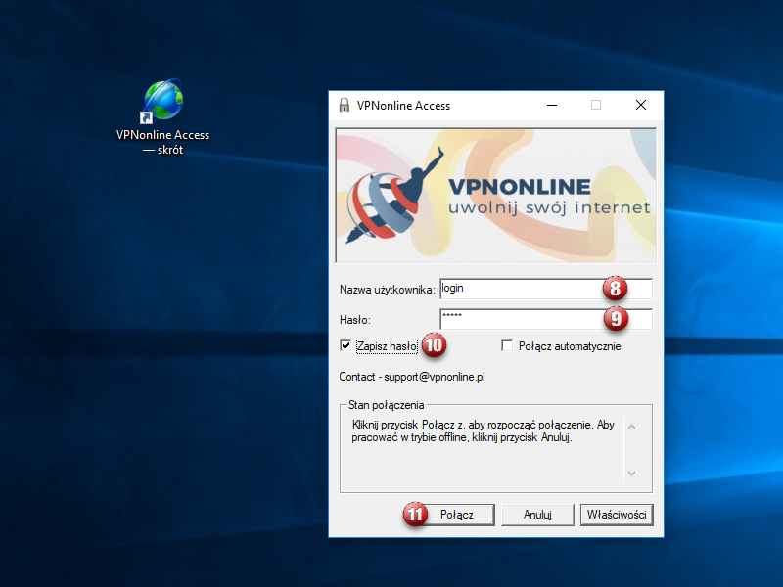Minimize the VPNonline Access window
This screenshot has width=783, height=587.
pos(552,105)
